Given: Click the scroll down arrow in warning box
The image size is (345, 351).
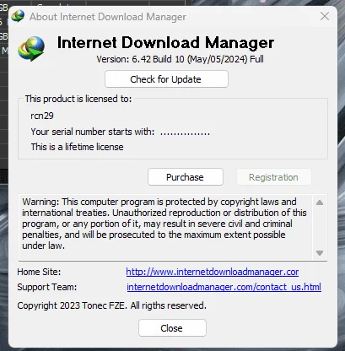Looking at the screenshot, I should pos(320,253).
